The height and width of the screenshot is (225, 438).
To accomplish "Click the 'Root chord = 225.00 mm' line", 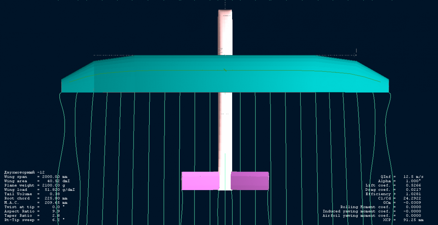I will (x=36, y=198).
